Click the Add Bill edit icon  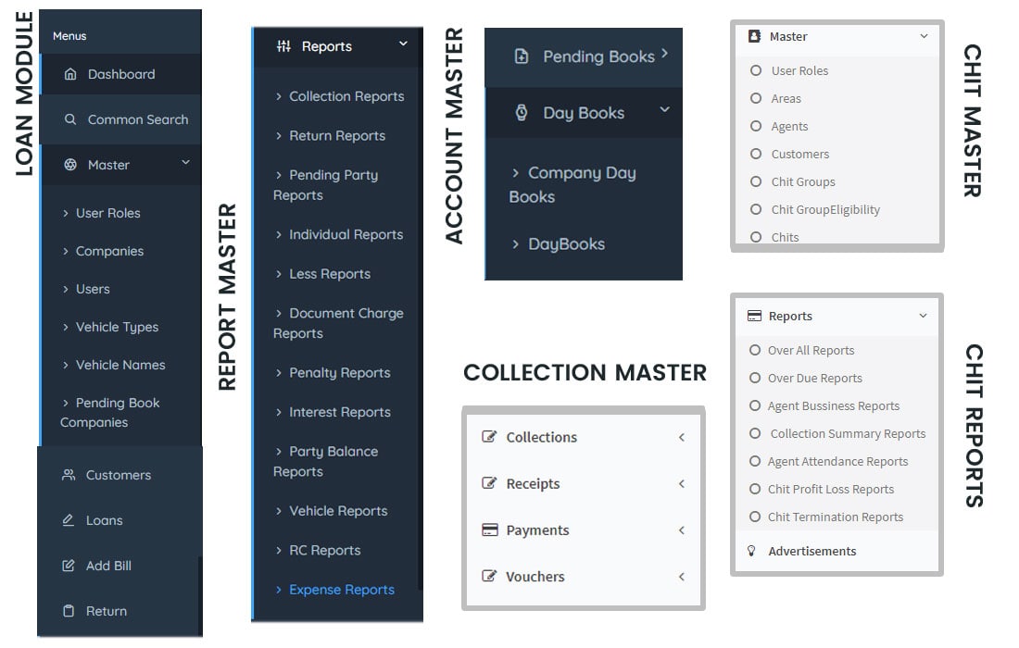tap(69, 566)
